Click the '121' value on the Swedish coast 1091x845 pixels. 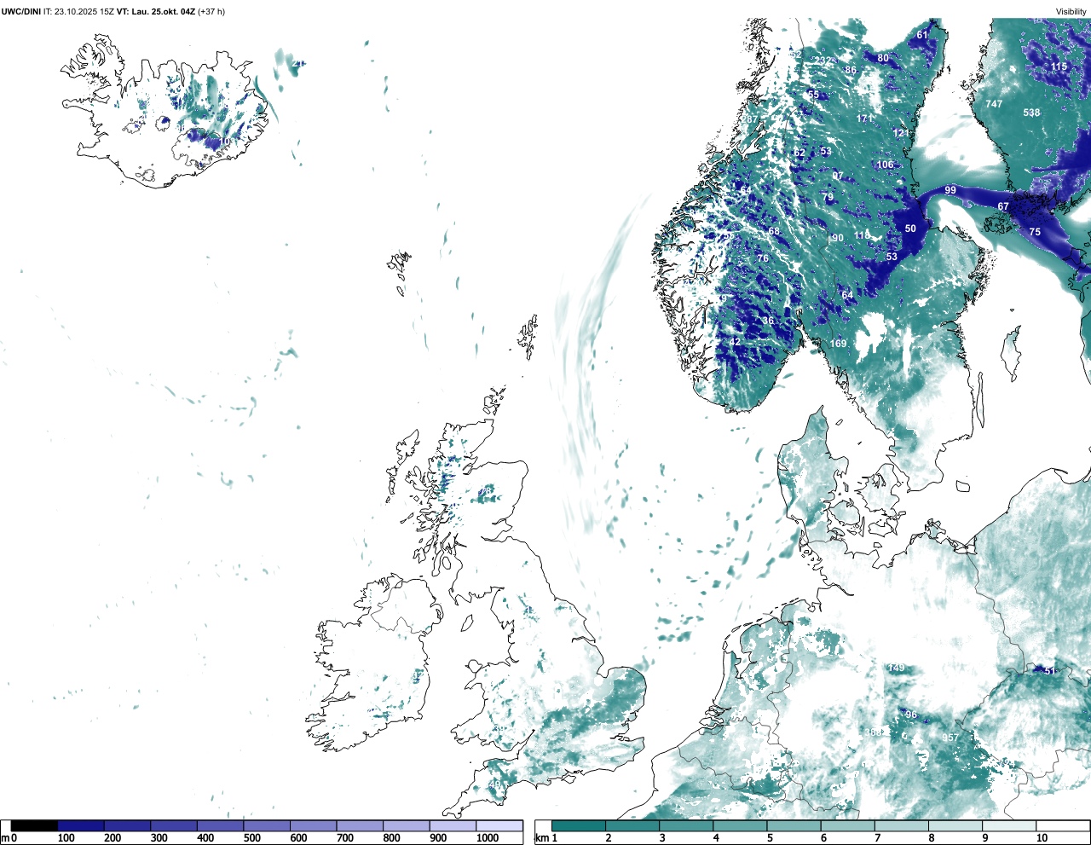(901, 133)
